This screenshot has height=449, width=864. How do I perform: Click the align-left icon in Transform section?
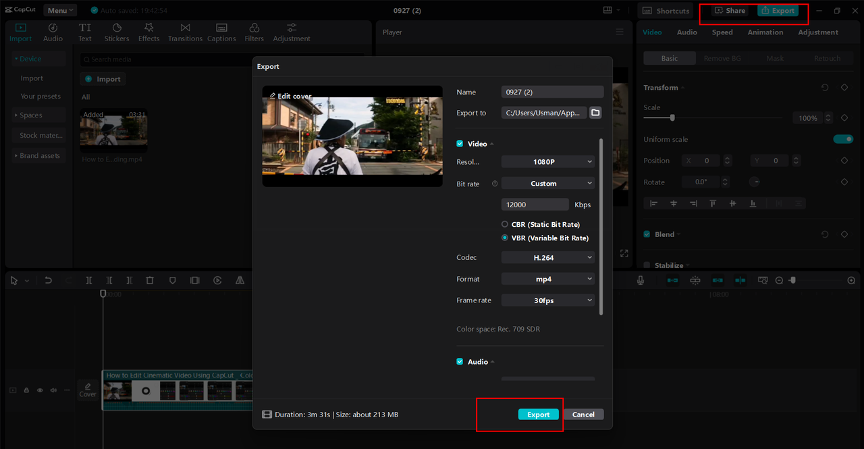tap(653, 203)
